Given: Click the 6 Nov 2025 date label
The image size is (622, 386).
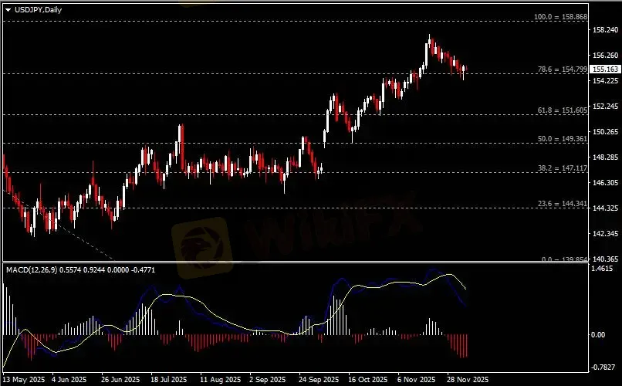Looking at the screenshot, I should click(x=416, y=380).
